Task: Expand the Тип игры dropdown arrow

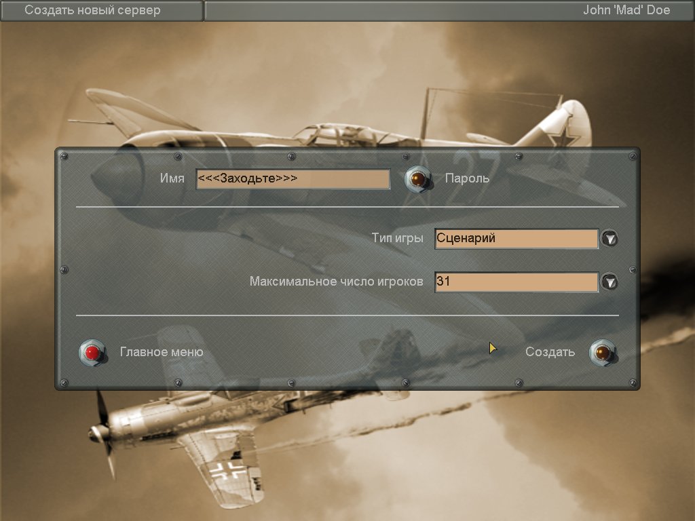Action: [x=609, y=239]
